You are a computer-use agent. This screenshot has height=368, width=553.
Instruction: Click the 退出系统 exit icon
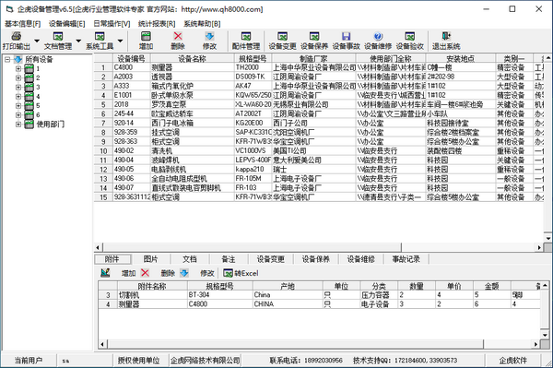click(446, 36)
